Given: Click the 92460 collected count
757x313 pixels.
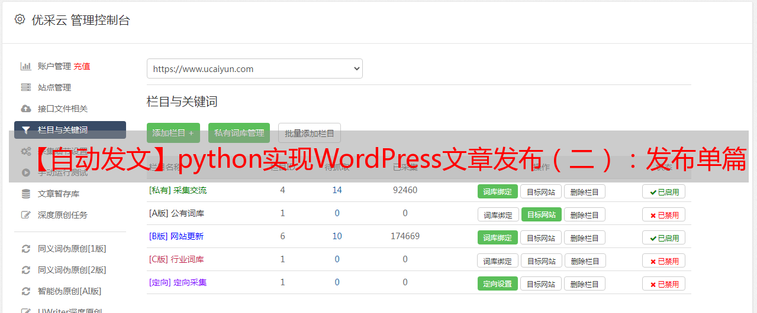Looking at the screenshot, I should pyautogui.click(x=405, y=190).
